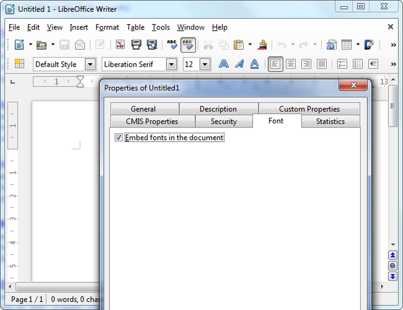Click the Decrease Indent icon

coord(373,64)
